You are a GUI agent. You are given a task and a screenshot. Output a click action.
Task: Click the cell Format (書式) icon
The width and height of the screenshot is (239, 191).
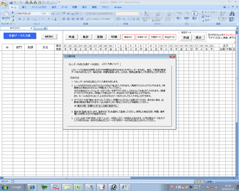pos(194,15)
